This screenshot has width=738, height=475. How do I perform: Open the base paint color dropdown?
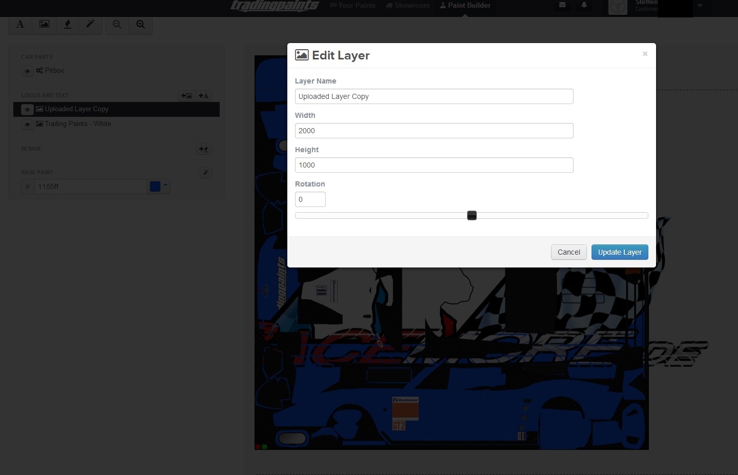coord(165,186)
